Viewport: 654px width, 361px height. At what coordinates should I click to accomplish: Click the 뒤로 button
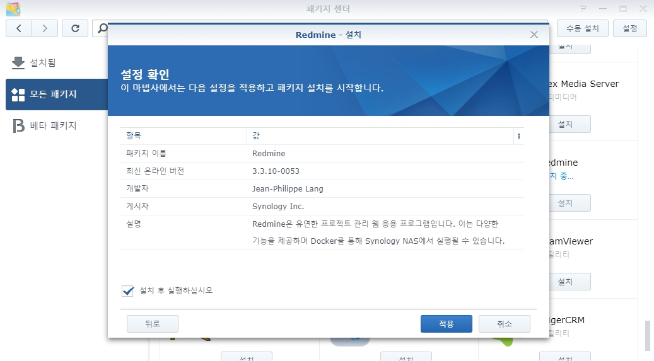click(x=152, y=324)
